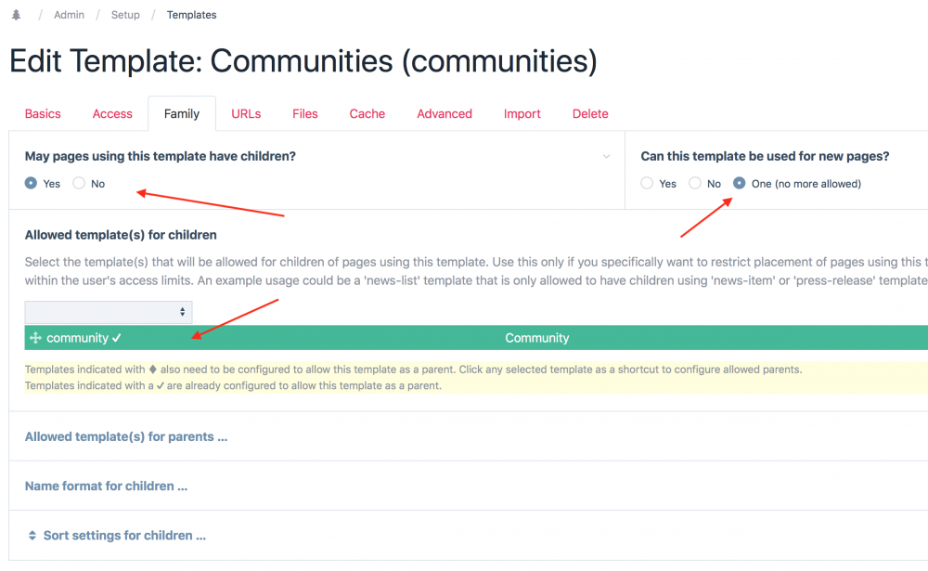Switch to the Basics tab
928x571 pixels.
point(43,114)
